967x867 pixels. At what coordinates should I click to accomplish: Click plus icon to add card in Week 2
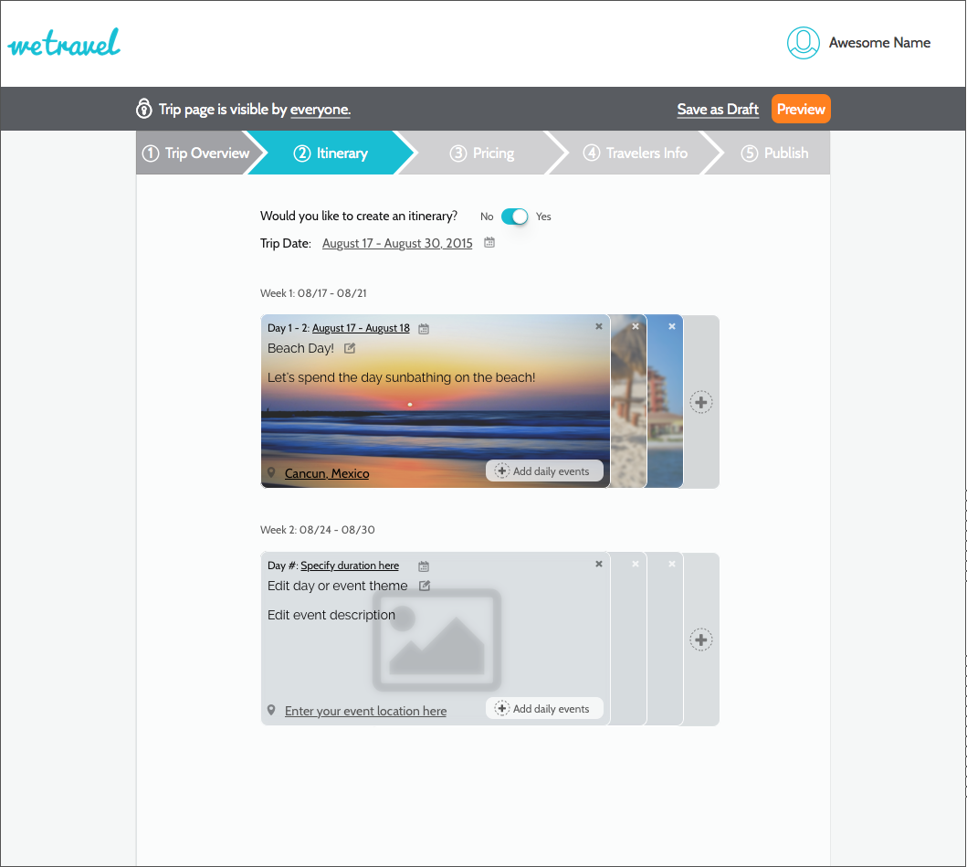click(x=700, y=640)
